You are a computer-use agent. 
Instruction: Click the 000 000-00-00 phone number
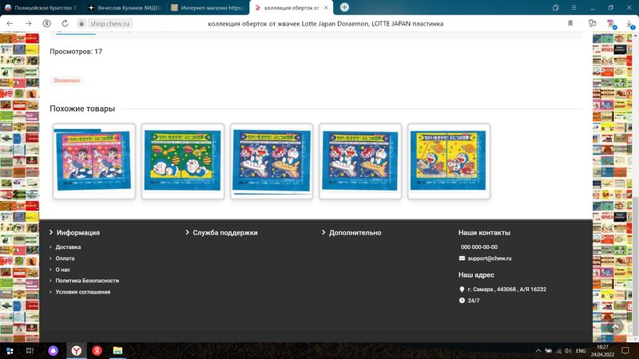479,247
